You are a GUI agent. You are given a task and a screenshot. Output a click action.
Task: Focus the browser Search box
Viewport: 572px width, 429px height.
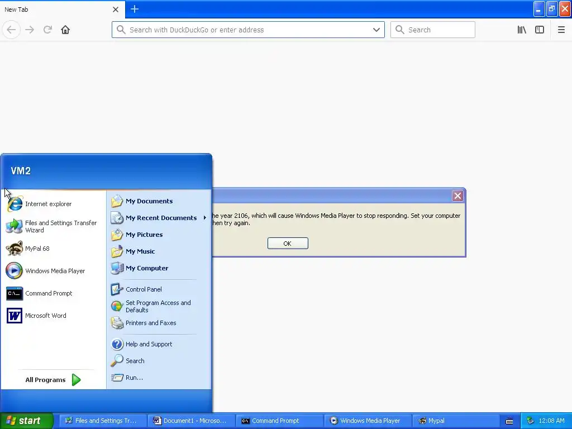coord(433,30)
